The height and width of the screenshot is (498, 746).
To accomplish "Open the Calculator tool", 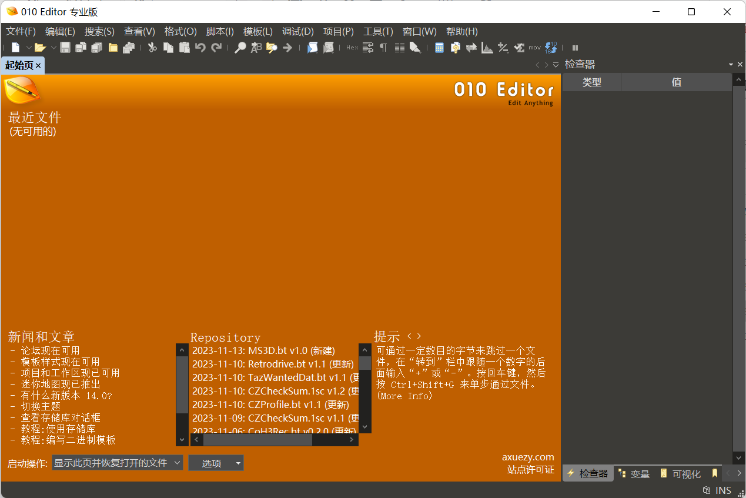I will (439, 48).
